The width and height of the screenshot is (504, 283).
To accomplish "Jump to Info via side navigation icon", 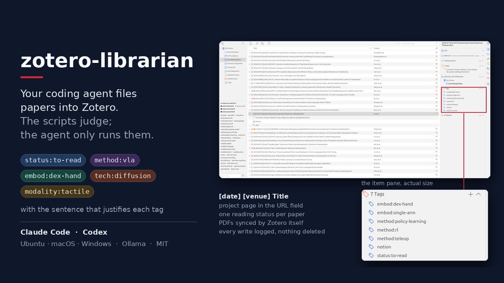I will tap(488, 49).
